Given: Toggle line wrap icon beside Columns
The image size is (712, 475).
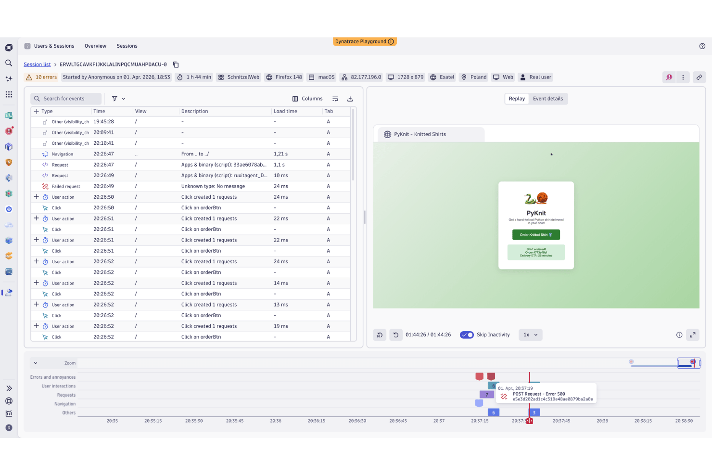Looking at the screenshot, I should click(x=335, y=99).
